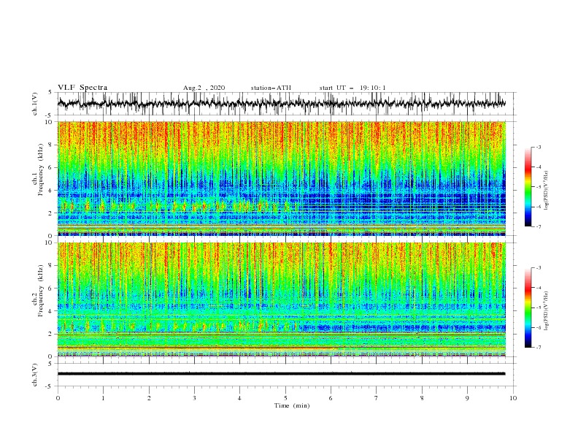578x447 pixels.
Task: Click the "-3" tick on ch.1 color bar
Action: 538,147
